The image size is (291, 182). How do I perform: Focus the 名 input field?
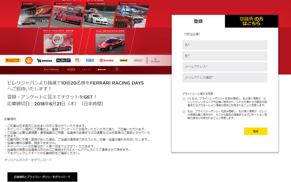click(225, 45)
